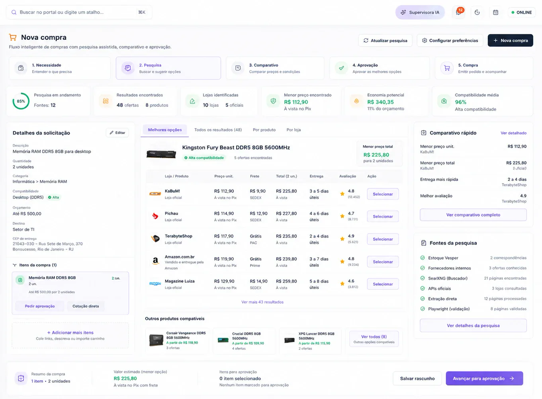542x399 pixels.
Task: Click Ver comparativo completo
Action: [x=473, y=215]
